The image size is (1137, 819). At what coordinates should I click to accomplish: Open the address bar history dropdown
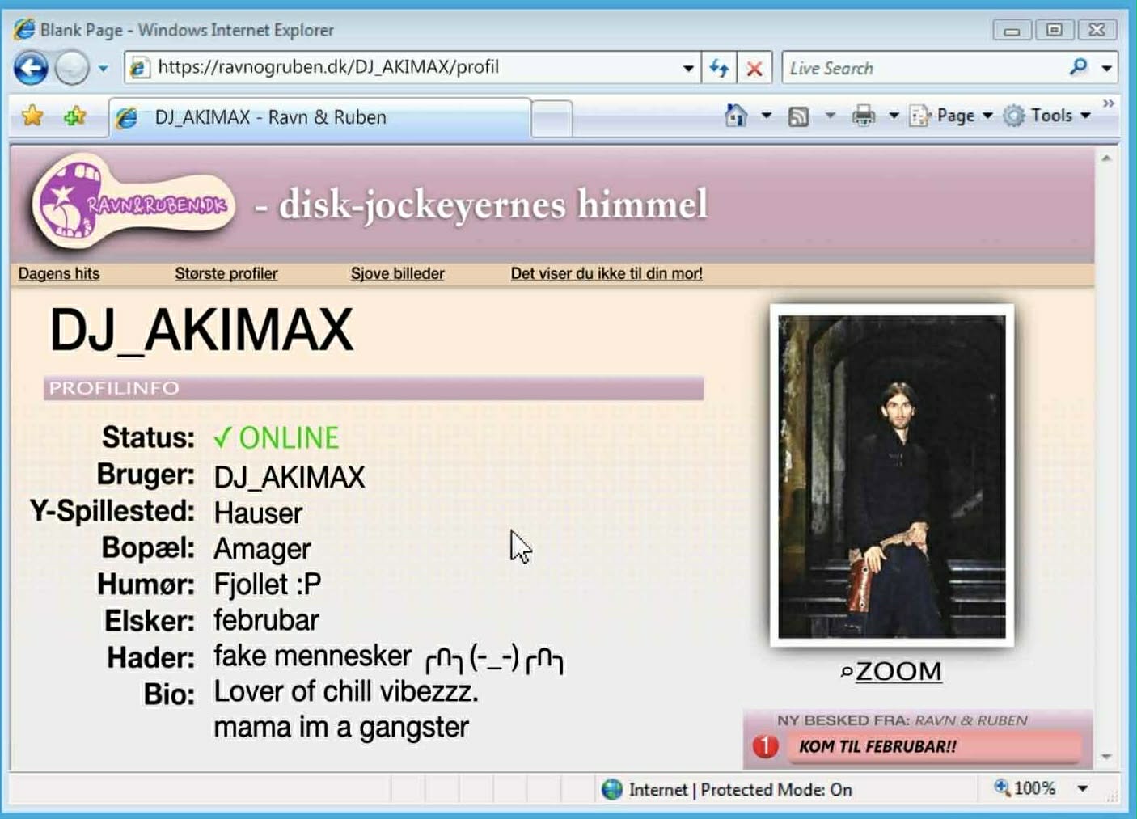coord(687,68)
